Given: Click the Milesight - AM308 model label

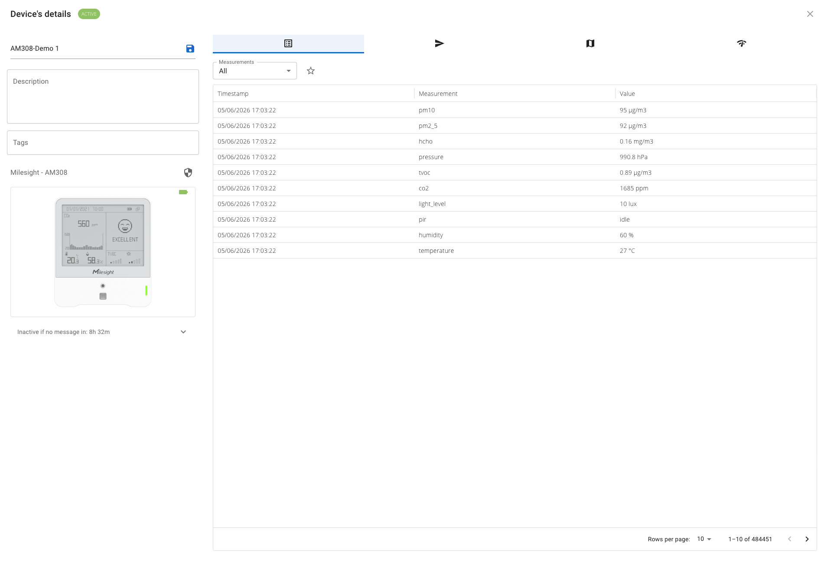Looking at the screenshot, I should [x=39, y=173].
